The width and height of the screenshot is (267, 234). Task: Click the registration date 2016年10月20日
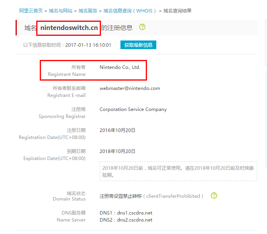(x=117, y=130)
